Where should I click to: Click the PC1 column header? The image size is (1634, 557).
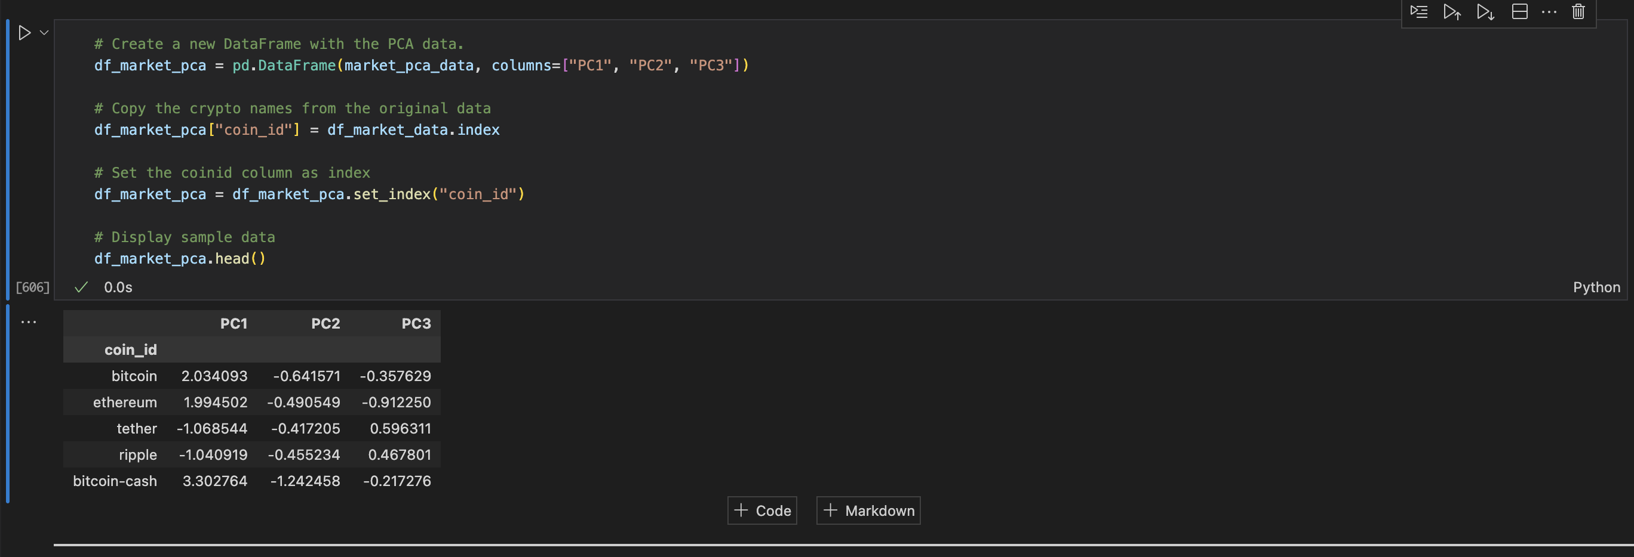click(x=234, y=323)
